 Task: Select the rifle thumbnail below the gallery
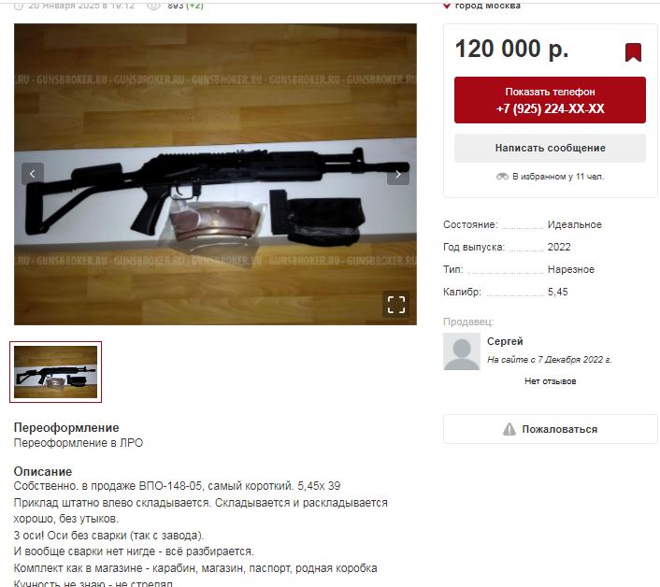click(55, 372)
